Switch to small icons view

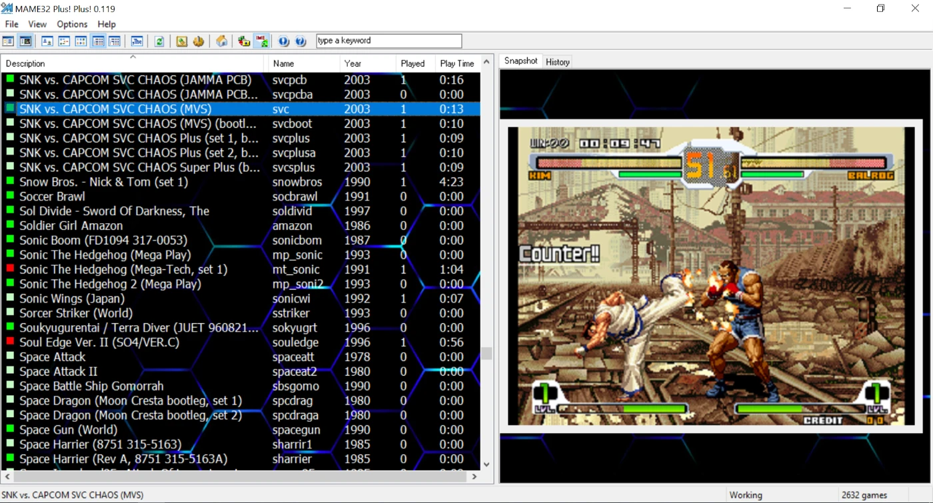64,41
